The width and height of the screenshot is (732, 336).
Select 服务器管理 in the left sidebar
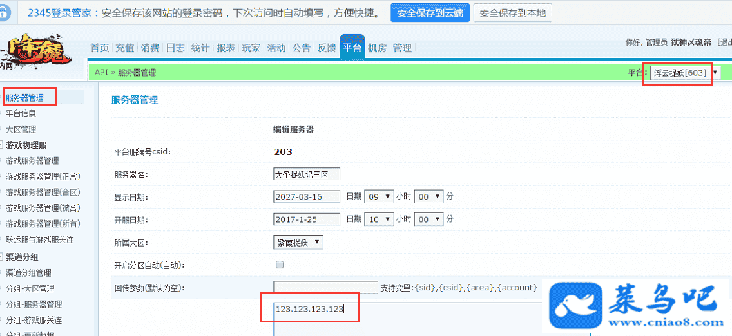25,98
